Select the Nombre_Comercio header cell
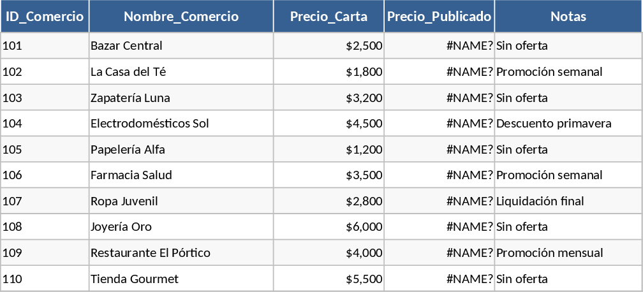This screenshot has width=643, height=292. click(x=181, y=17)
